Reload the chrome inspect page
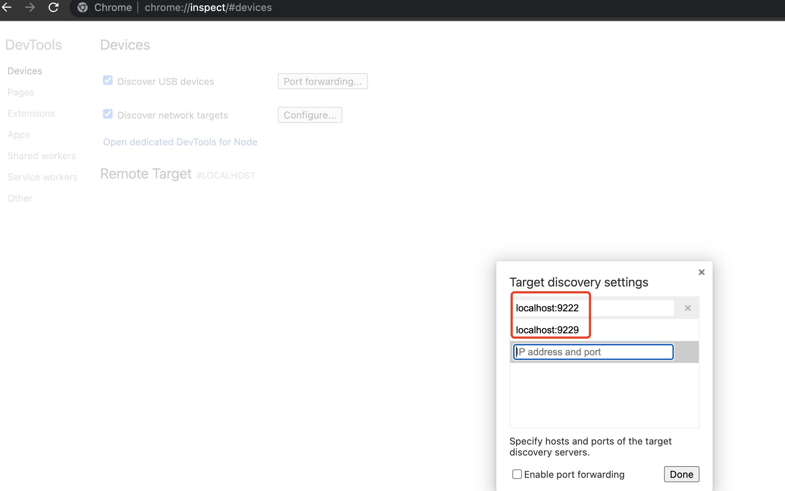This screenshot has width=785, height=491. click(53, 7)
